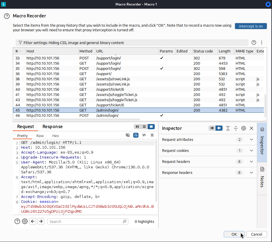
Task: Open search settings gear below the editor
Action: coord(25,221)
